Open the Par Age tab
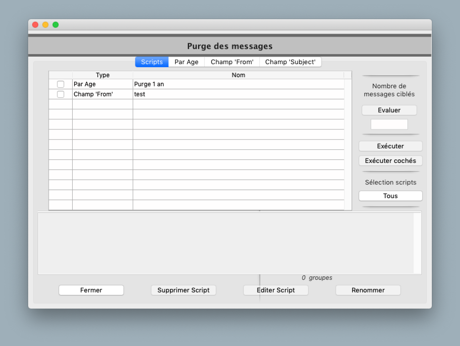The height and width of the screenshot is (346, 460). (186, 62)
